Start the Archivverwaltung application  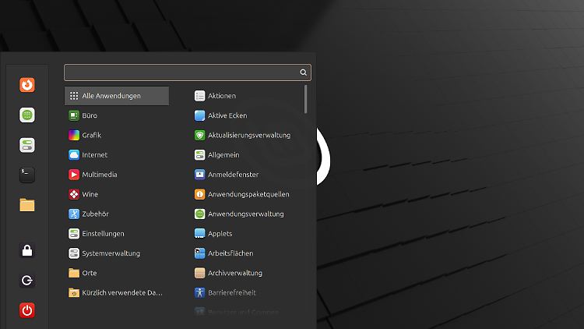coord(234,273)
